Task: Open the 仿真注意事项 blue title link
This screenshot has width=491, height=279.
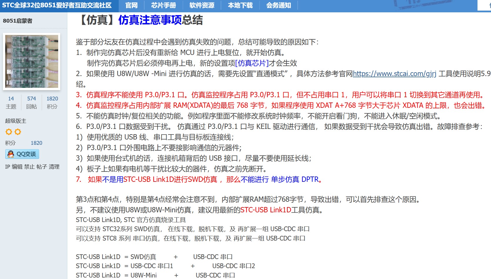Action: [x=150, y=20]
